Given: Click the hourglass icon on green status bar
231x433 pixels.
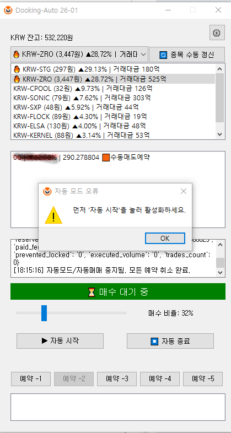Looking at the screenshot, I should 92,291.
